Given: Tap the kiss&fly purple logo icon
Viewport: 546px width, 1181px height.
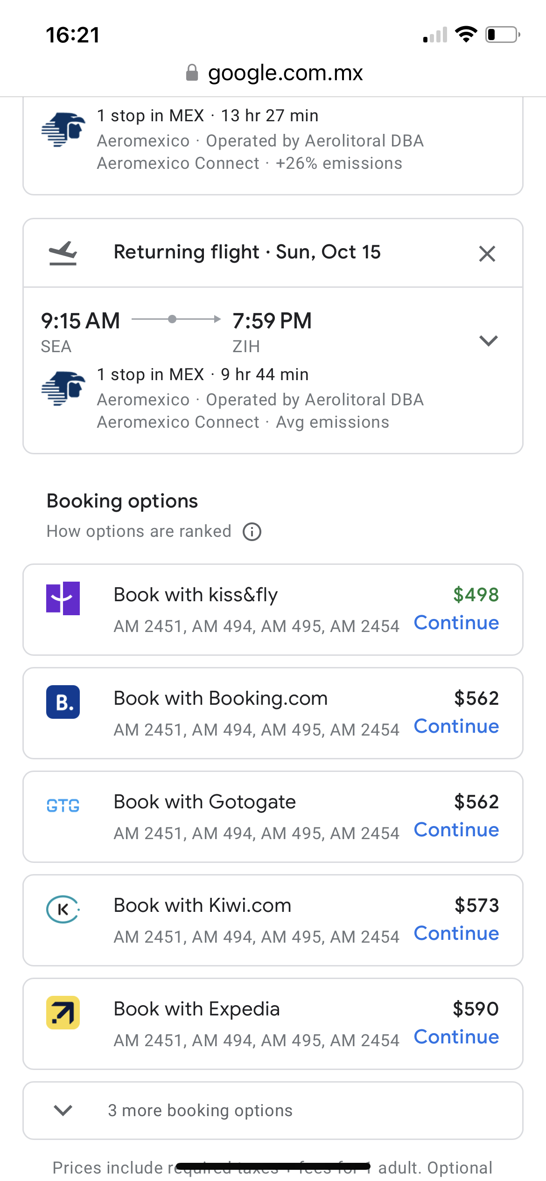Looking at the screenshot, I should point(63,598).
